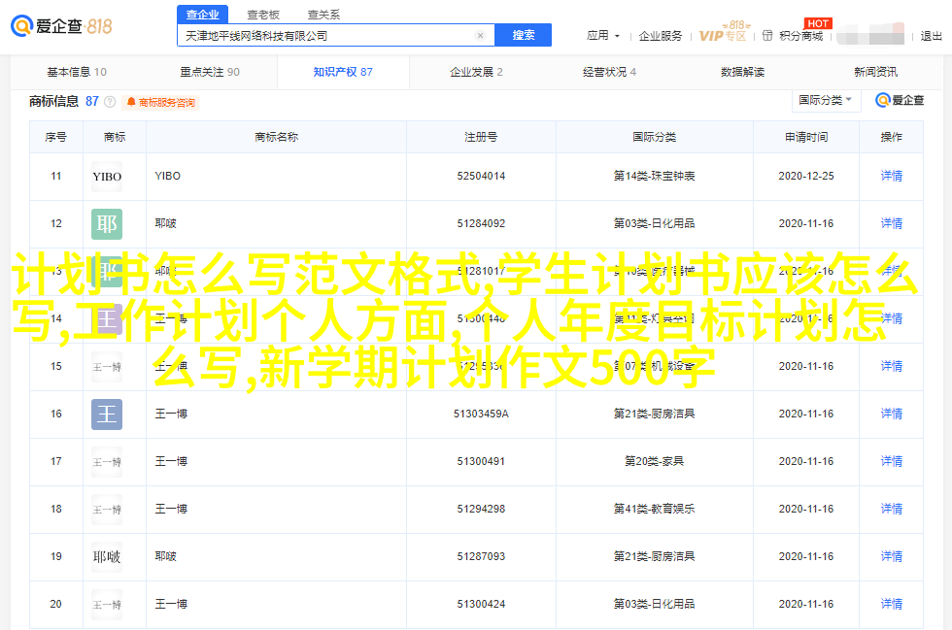
Task: Click the YIBO trademark image in row 11
Action: tap(107, 177)
